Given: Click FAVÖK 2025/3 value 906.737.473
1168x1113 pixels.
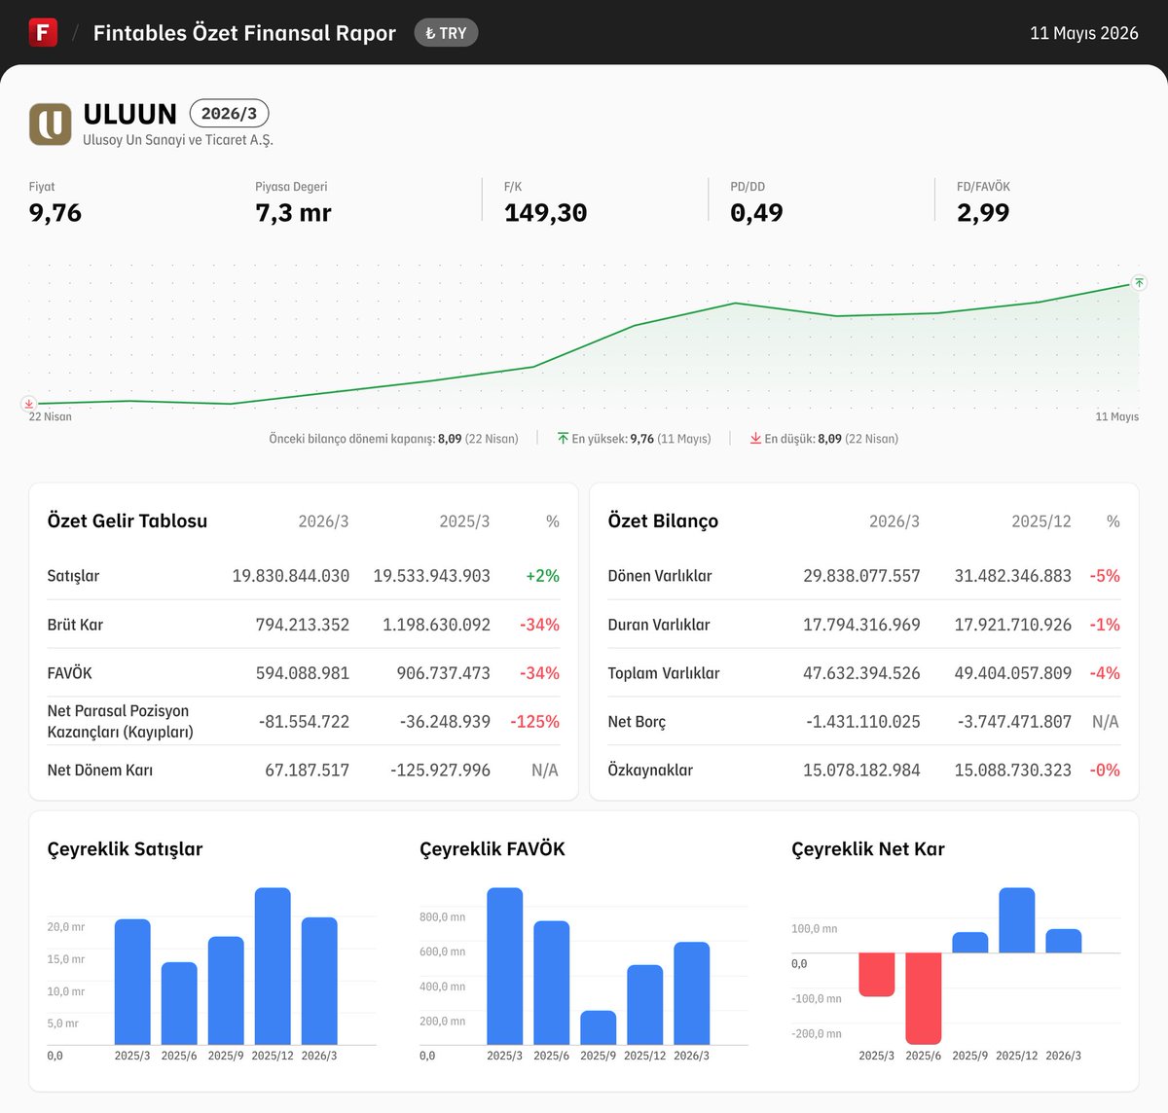Looking at the screenshot, I should point(444,673).
